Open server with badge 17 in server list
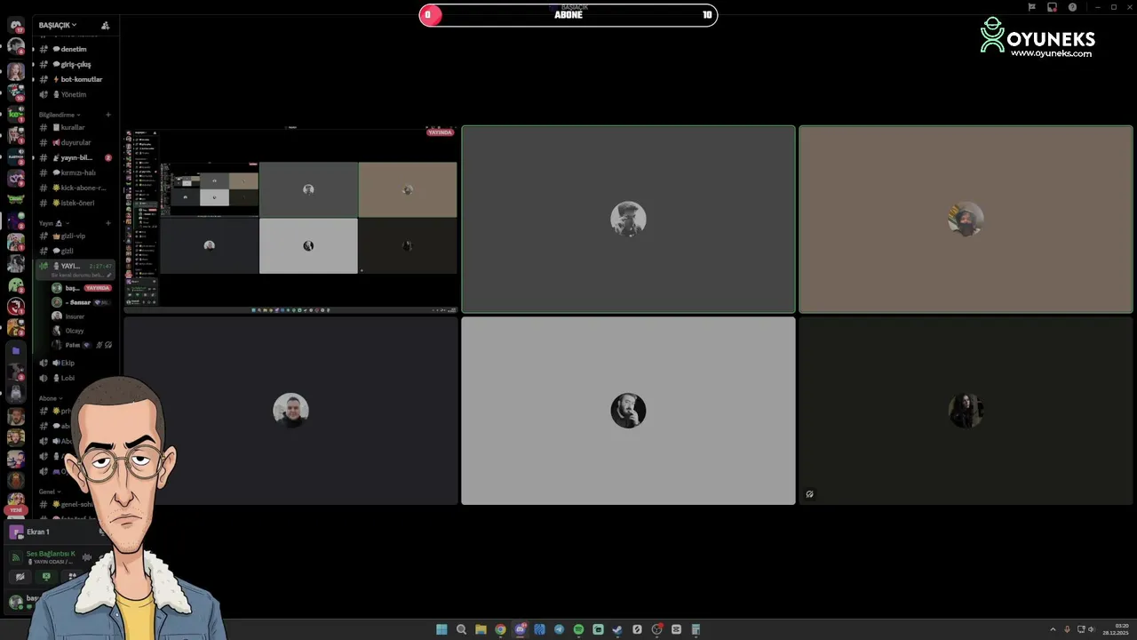This screenshot has width=1137, height=640. 16,25
